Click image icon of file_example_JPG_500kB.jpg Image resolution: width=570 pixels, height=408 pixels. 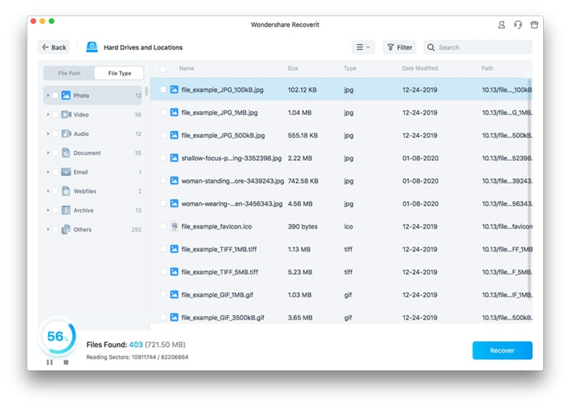tap(174, 135)
